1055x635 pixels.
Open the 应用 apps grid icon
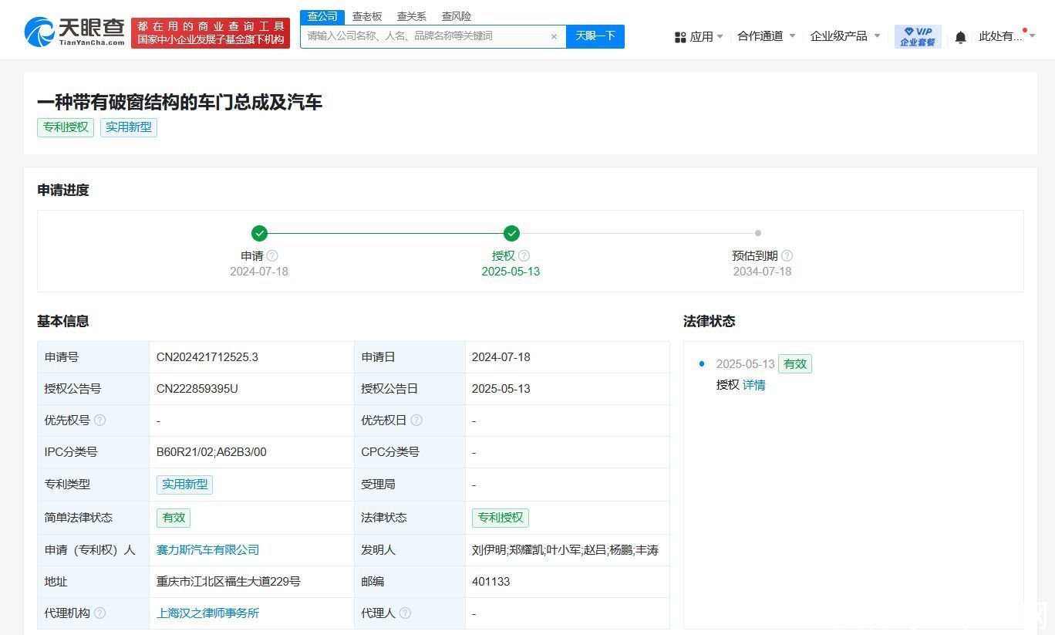[x=679, y=36]
